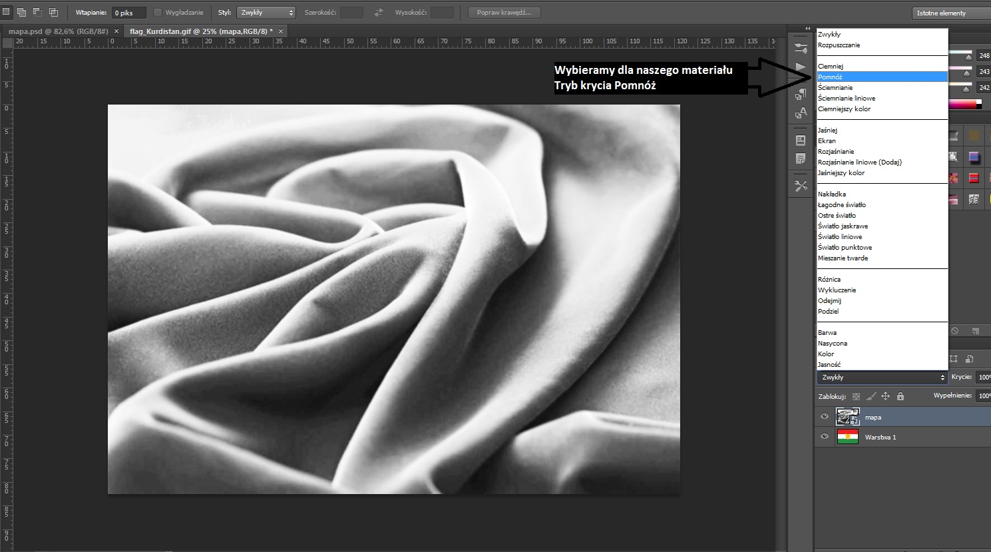
Task: Apply the blue bevel style swatch
Action: 974,157
